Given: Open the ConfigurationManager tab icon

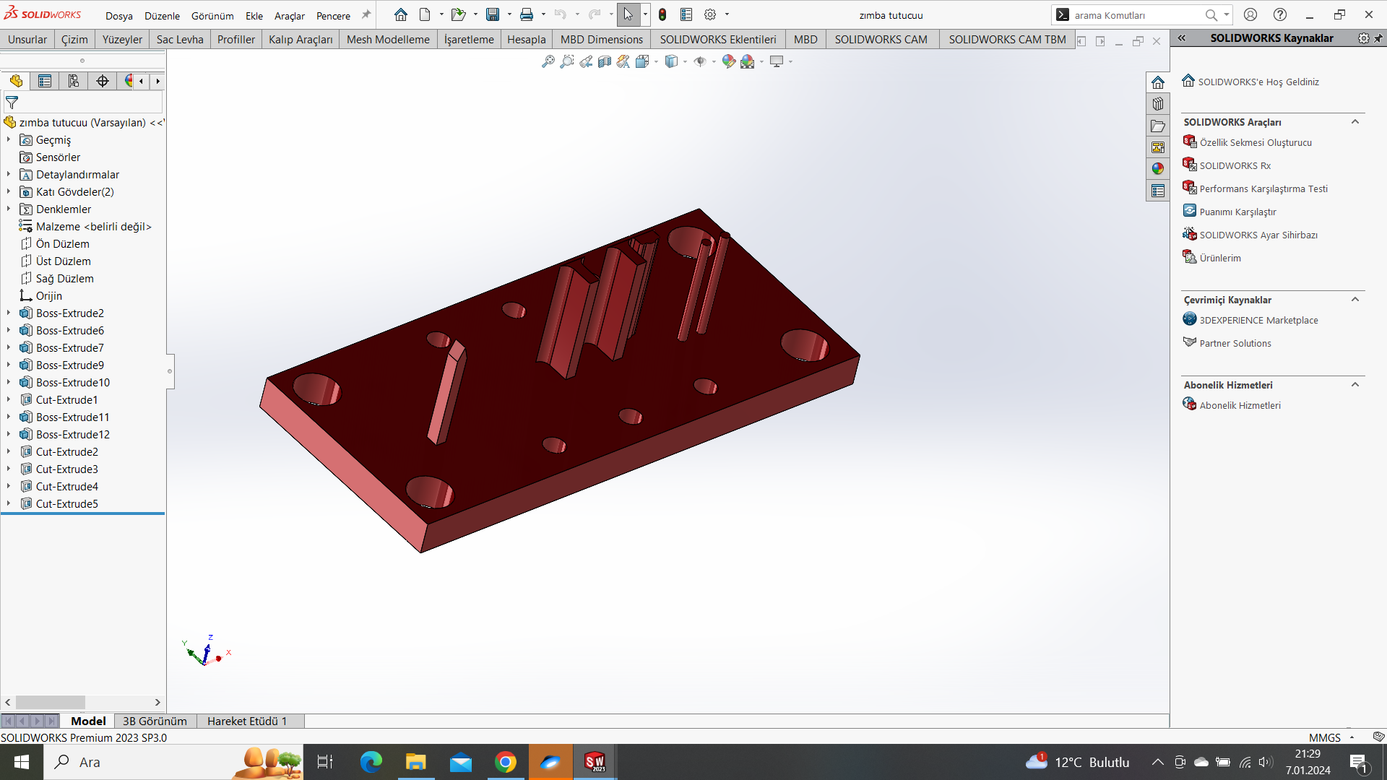Looking at the screenshot, I should 74,81.
